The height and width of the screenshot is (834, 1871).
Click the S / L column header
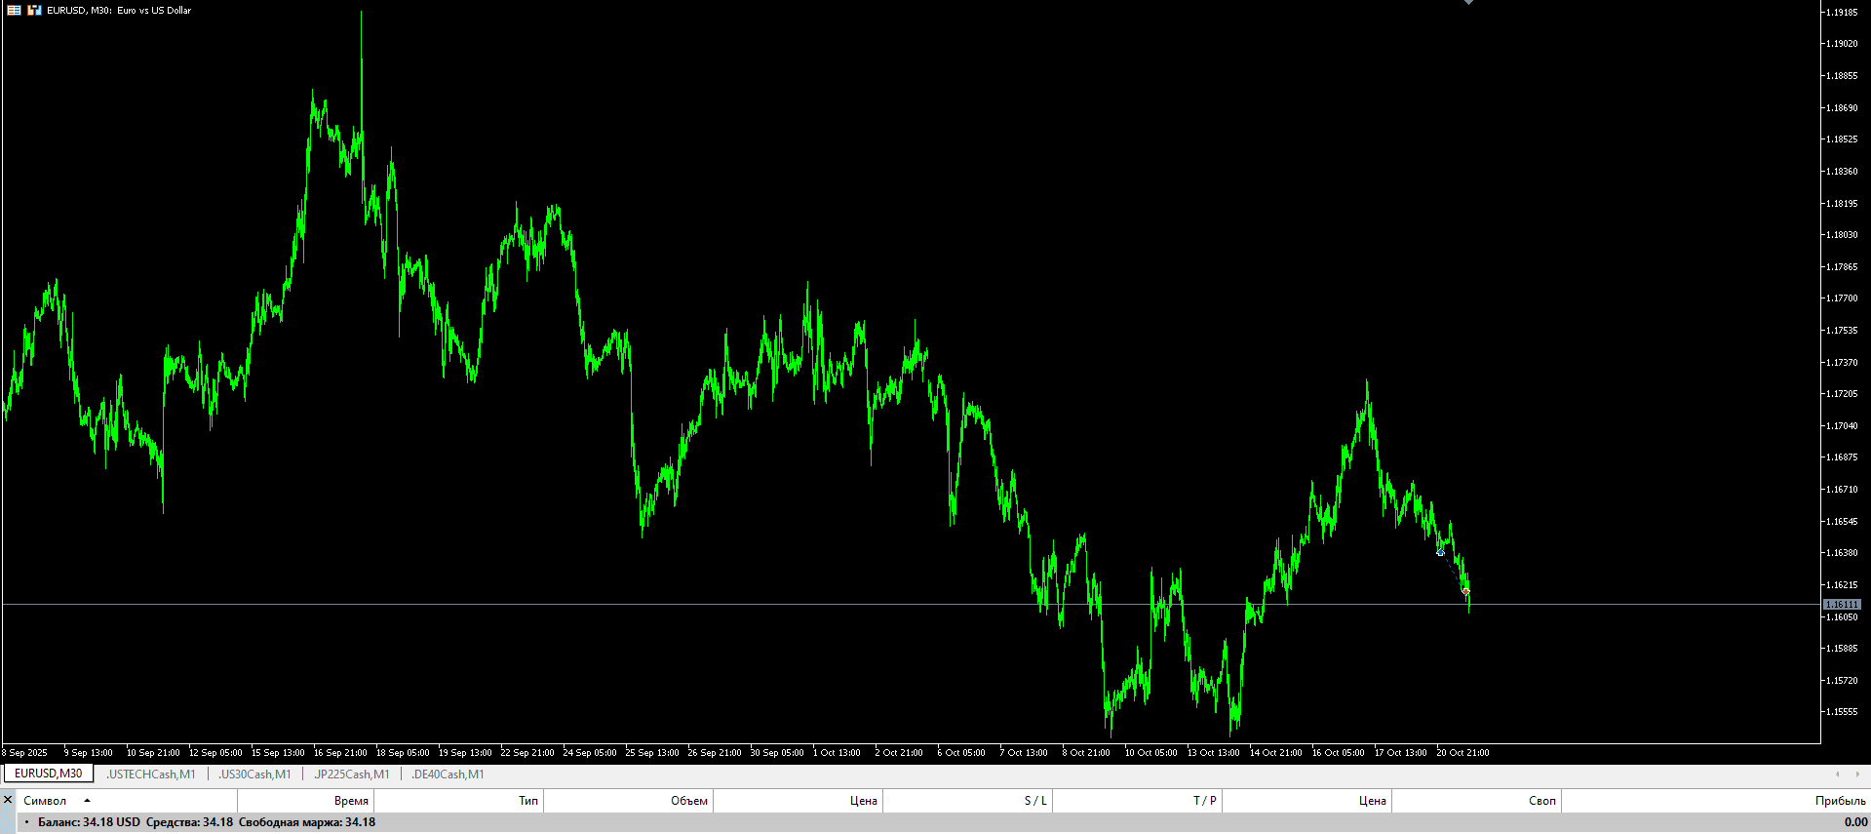click(1035, 801)
